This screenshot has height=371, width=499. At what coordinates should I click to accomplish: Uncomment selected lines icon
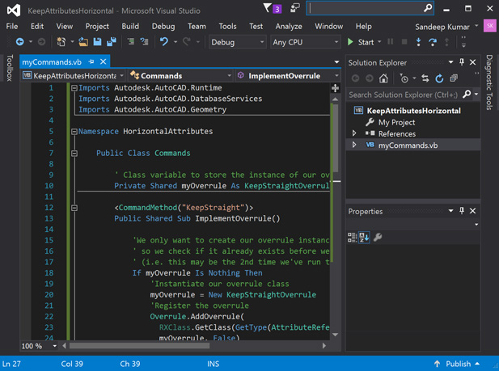tap(145, 42)
